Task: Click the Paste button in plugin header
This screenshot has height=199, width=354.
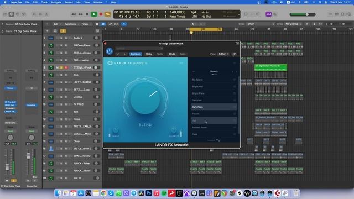Action: point(160,54)
